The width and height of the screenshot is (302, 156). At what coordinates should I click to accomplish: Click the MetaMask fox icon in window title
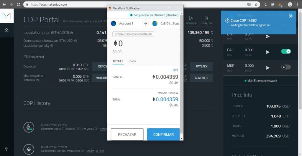110,9
